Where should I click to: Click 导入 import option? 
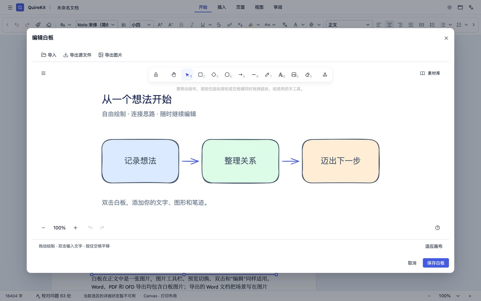click(49, 55)
